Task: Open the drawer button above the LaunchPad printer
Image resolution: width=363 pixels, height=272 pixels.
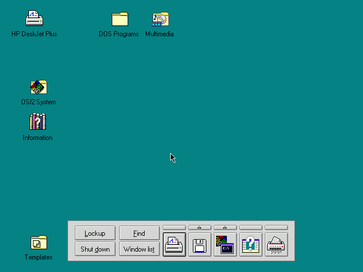Action: pos(174,228)
